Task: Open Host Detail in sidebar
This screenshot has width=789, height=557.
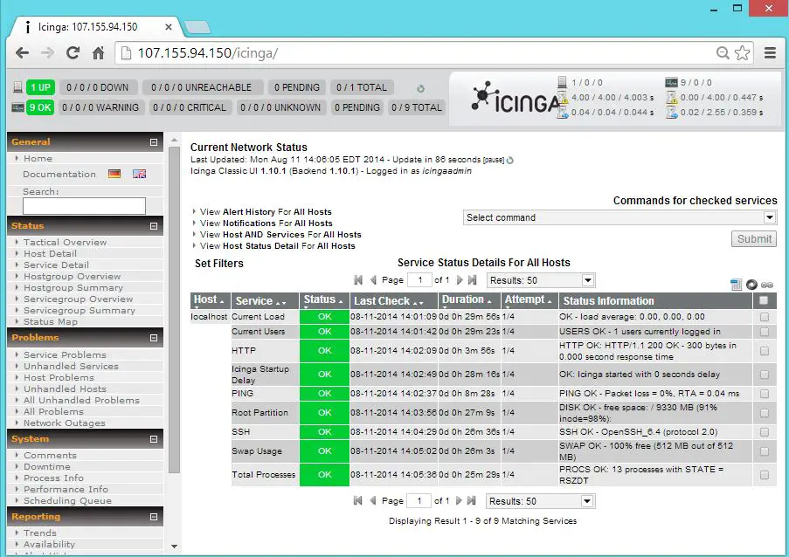Action: [x=51, y=254]
